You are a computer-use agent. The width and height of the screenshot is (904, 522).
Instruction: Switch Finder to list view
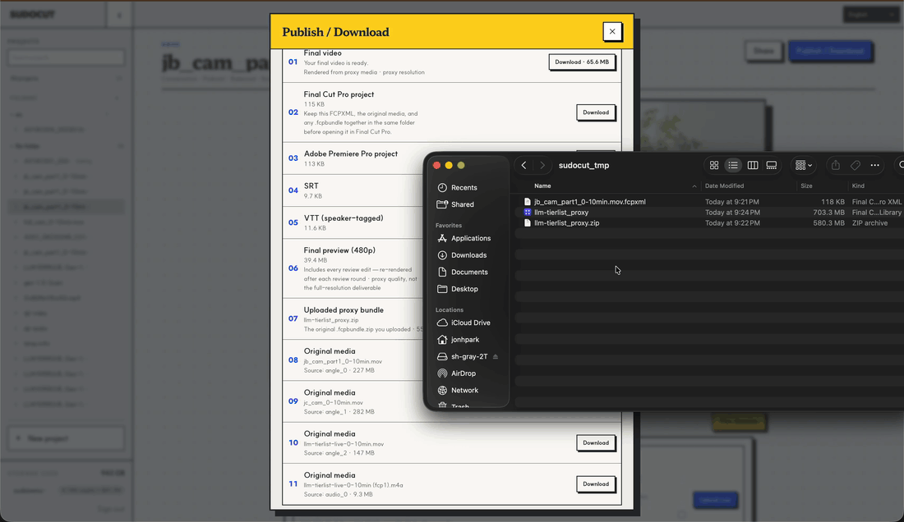[x=733, y=165]
